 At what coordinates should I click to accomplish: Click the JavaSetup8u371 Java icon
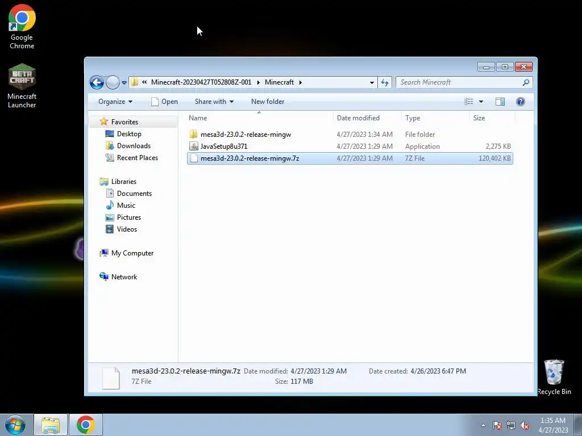[x=194, y=146]
